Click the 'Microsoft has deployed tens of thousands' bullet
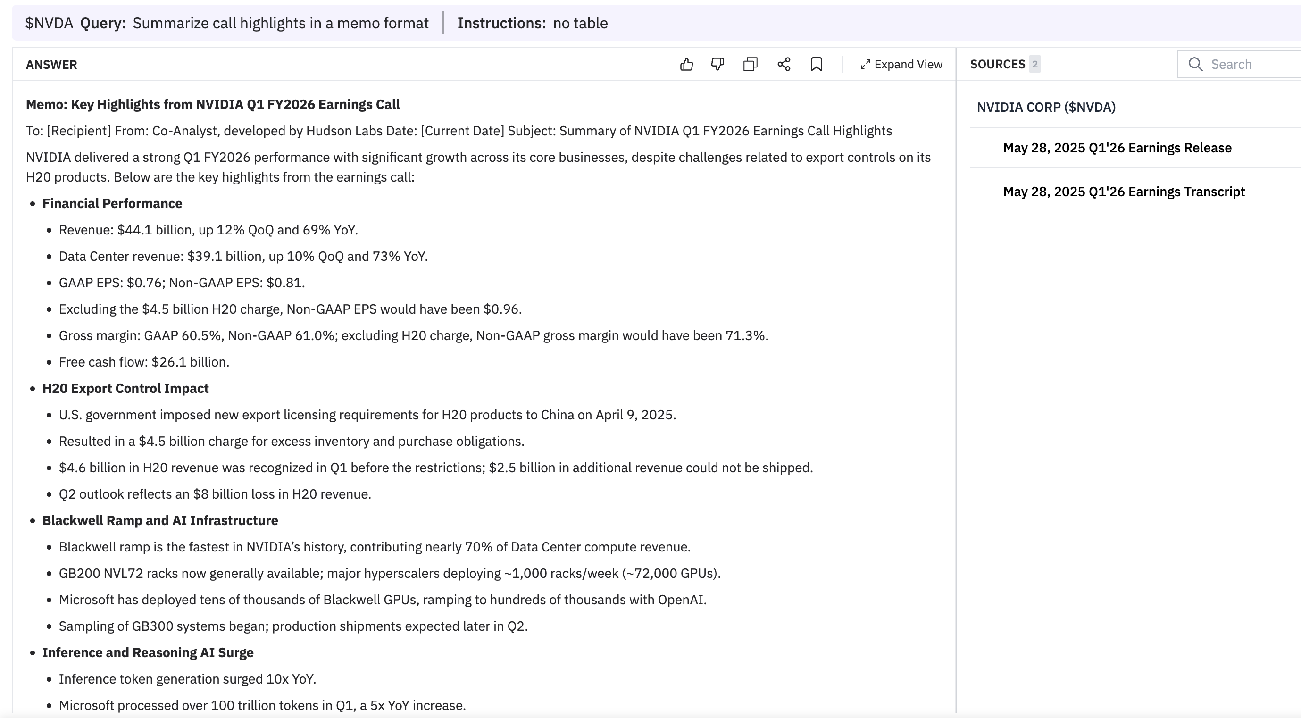Viewport: 1301px width, 718px height. pos(383,600)
